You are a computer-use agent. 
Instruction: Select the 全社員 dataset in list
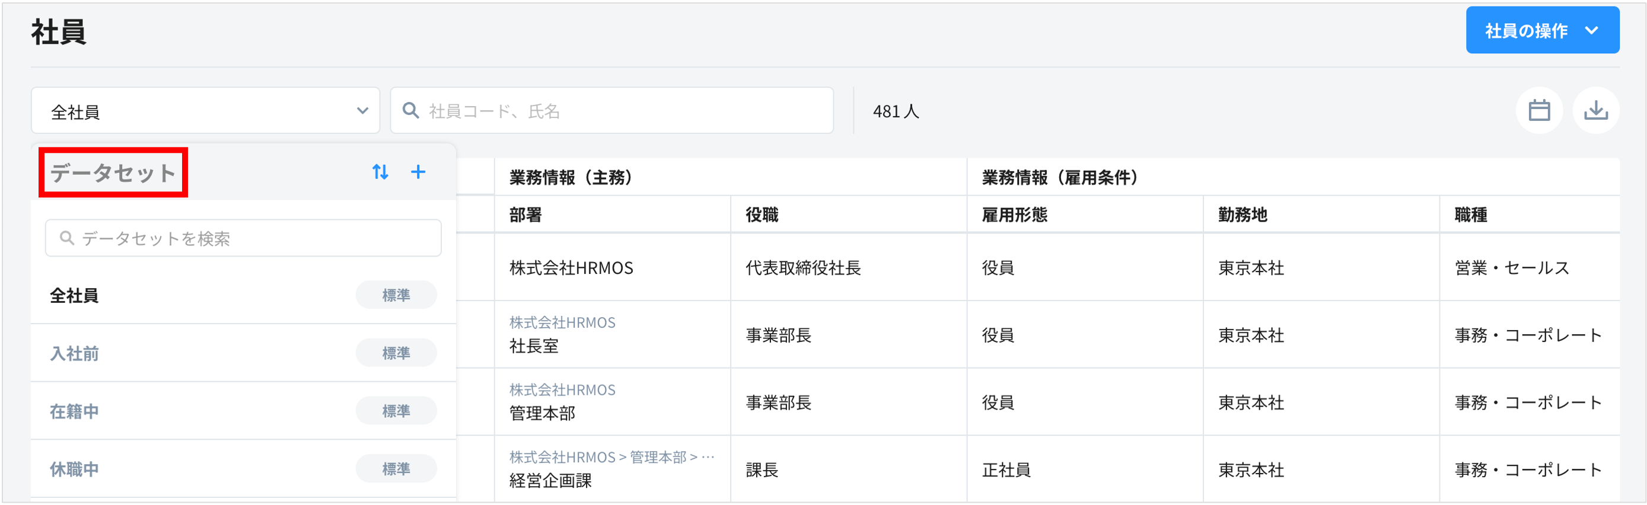pyautogui.click(x=75, y=295)
